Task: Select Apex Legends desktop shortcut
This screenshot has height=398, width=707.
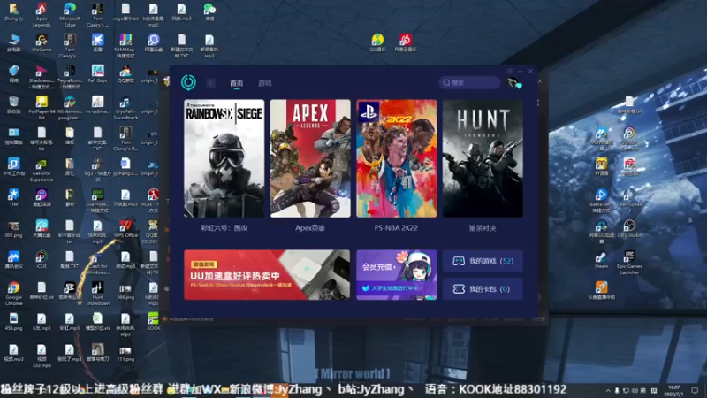Action: click(42, 14)
